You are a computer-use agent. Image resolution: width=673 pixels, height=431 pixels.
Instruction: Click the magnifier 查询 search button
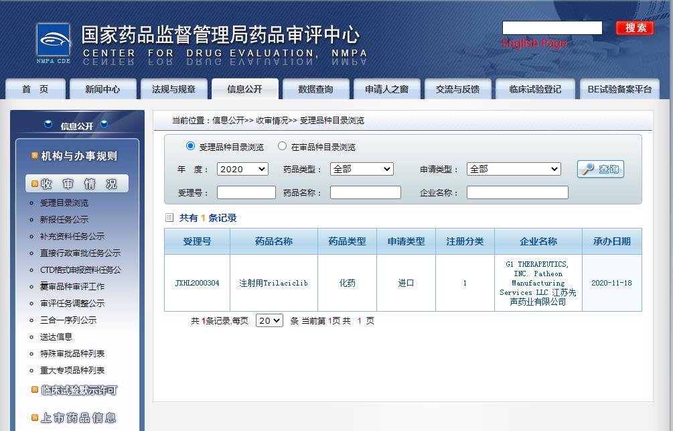tap(600, 170)
